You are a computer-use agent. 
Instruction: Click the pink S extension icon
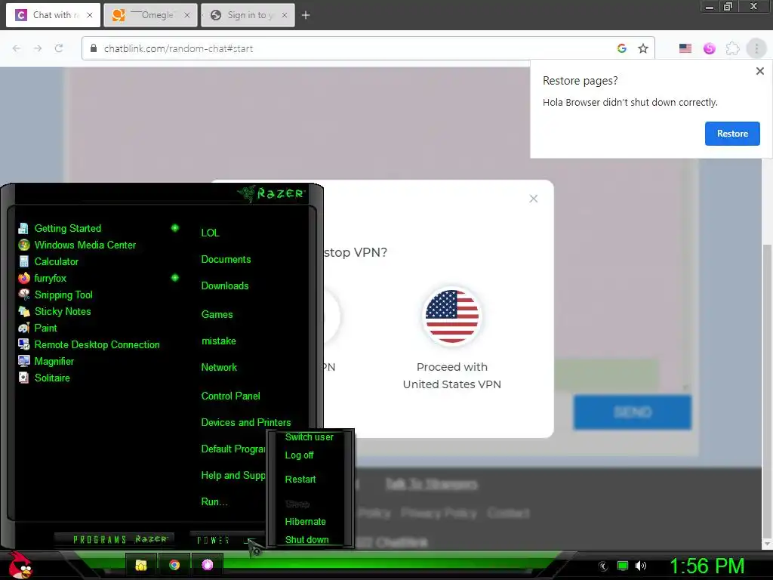click(709, 48)
